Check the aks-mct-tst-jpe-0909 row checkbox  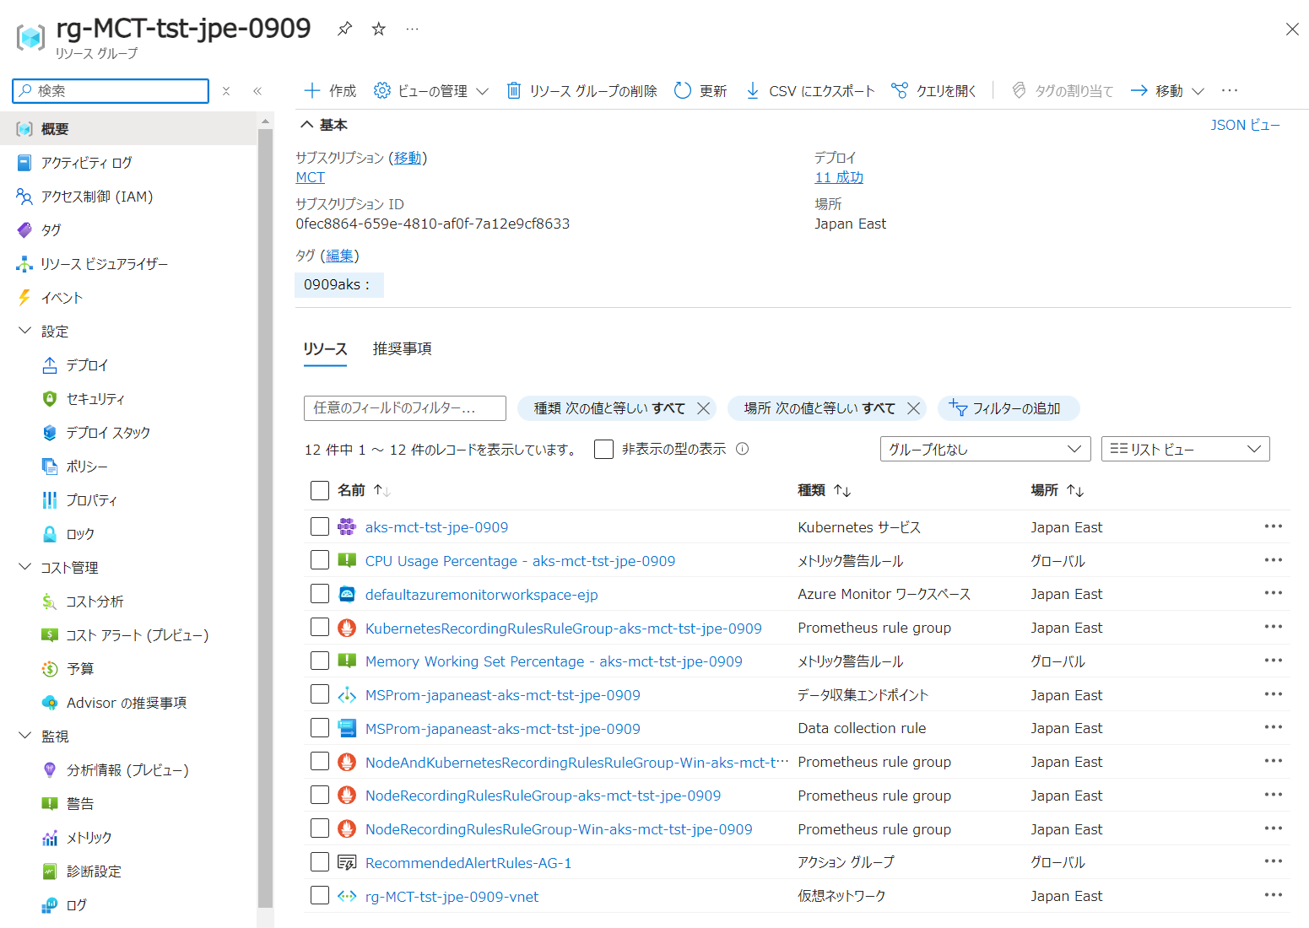point(320,526)
